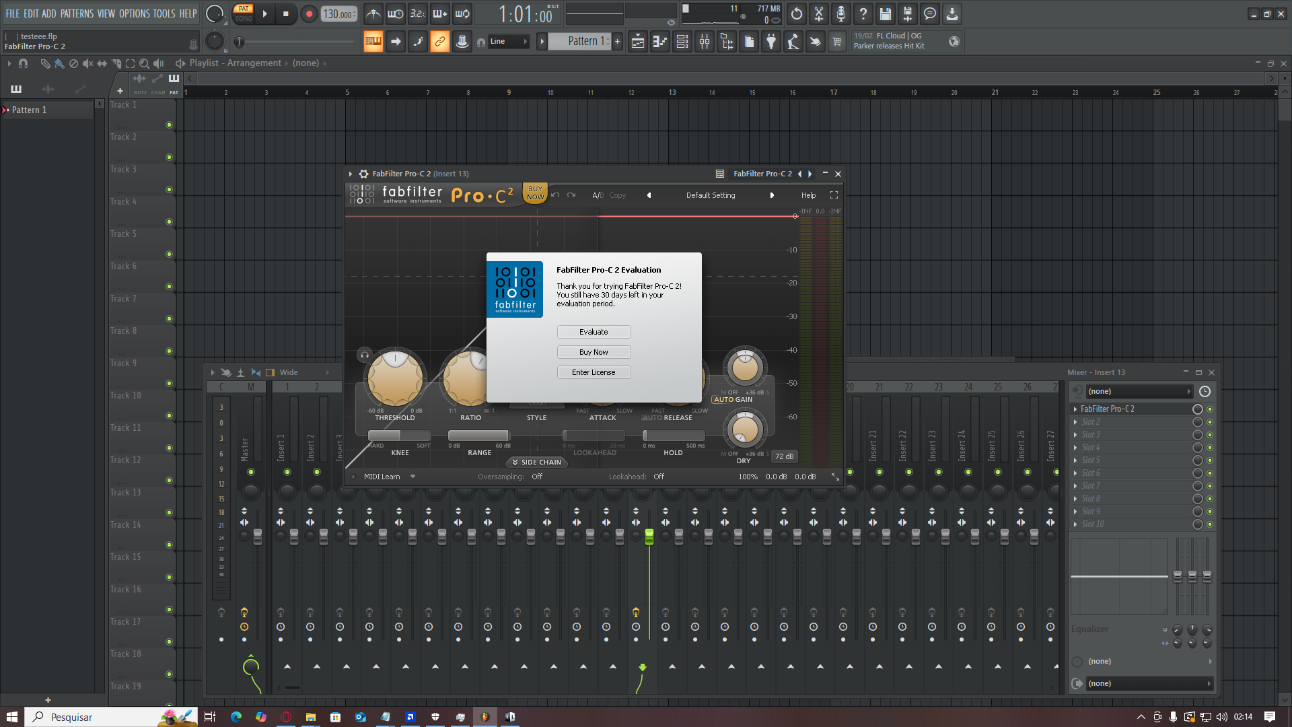This screenshot has width=1292, height=727.
Task: Select Pattern 1 in pattern list
Action: pos(47,110)
